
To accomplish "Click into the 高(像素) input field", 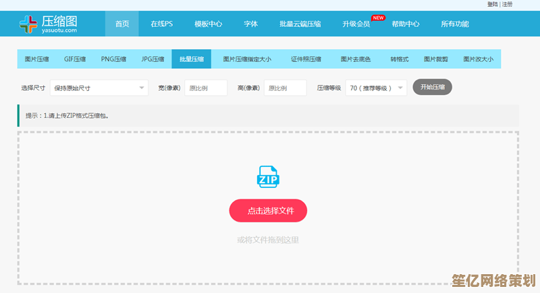I will (x=285, y=88).
